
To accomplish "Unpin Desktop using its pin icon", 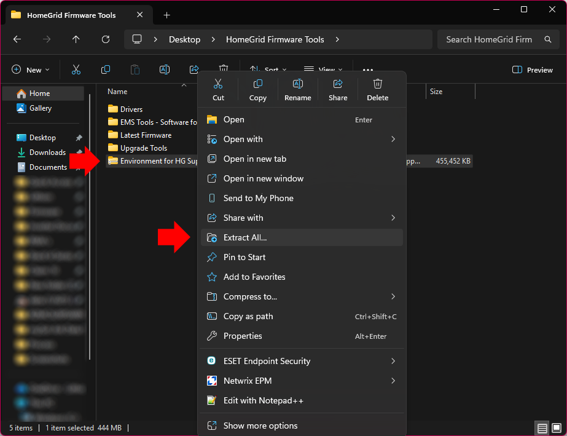I will pos(79,138).
